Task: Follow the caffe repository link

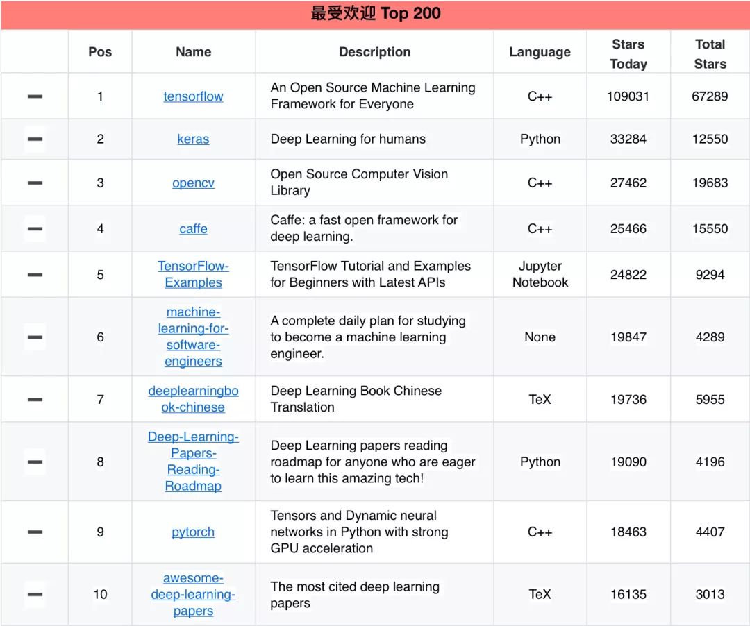Action: point(193,228)
